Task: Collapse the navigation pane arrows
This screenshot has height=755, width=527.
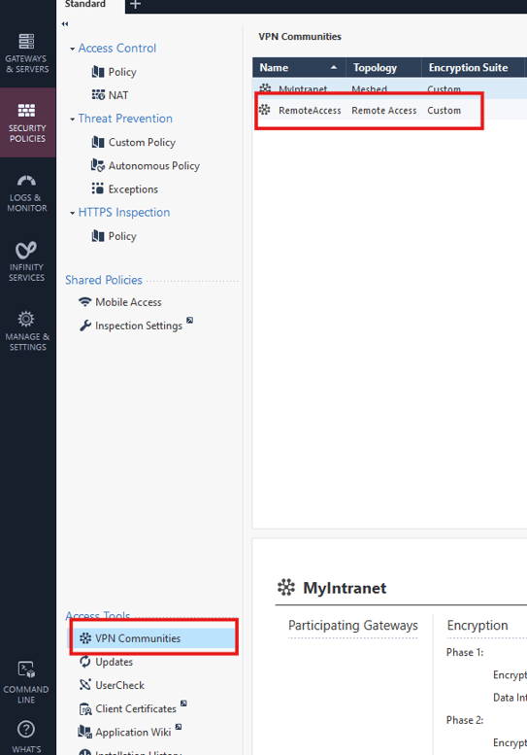Action: tap(65, 23)
